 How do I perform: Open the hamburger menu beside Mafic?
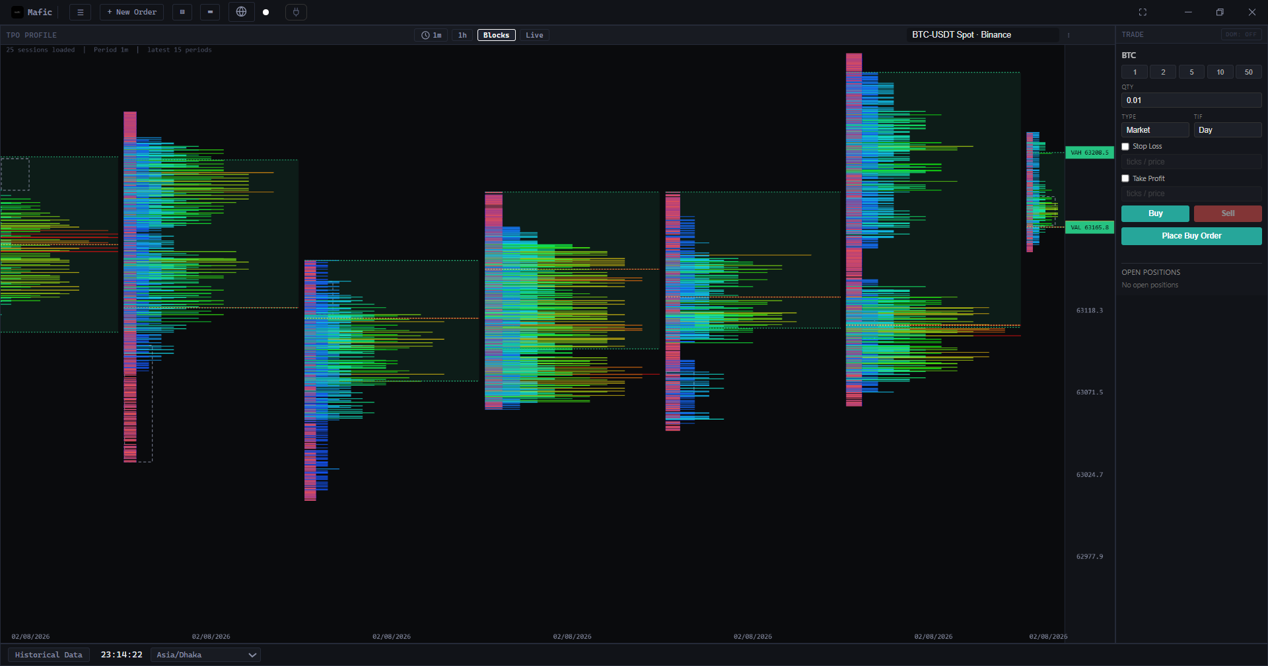point(80,12)
